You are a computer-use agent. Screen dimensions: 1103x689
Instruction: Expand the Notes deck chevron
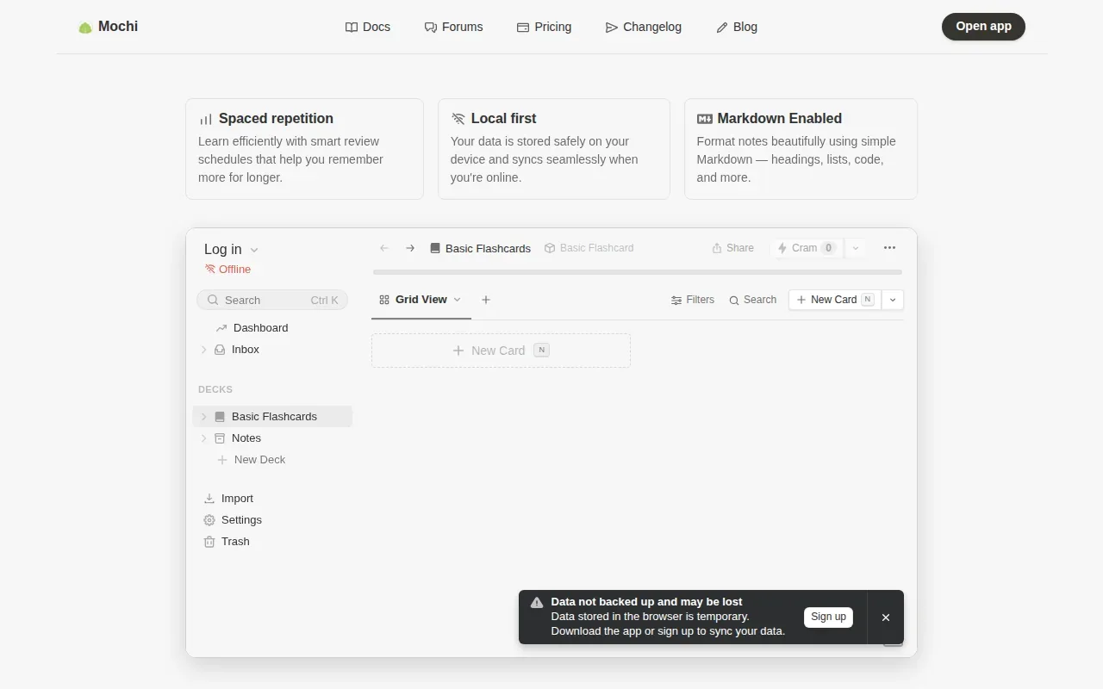coord(204,438)
